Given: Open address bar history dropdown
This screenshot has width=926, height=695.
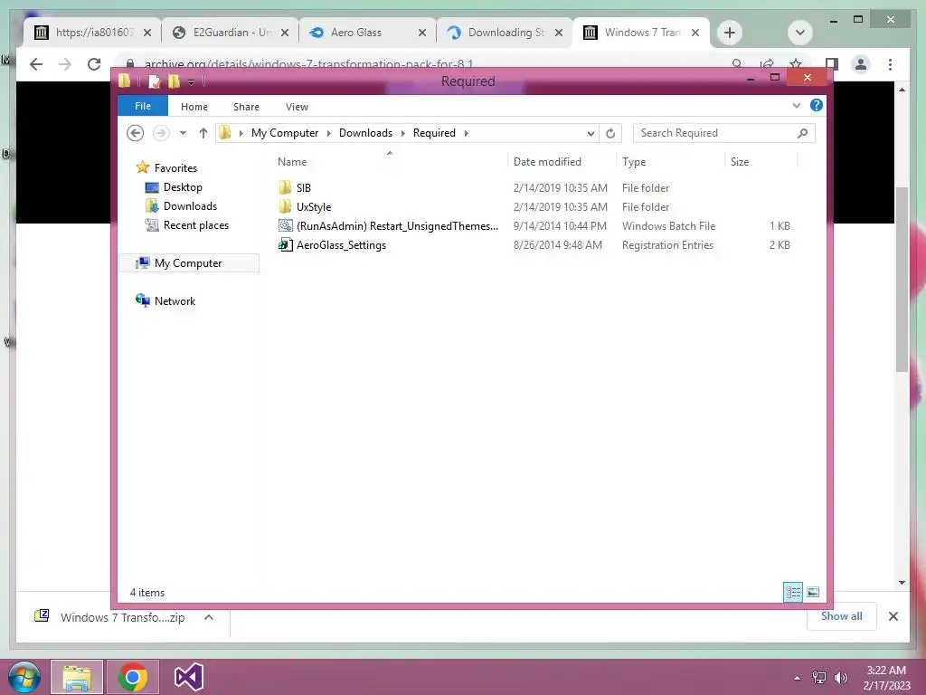Looking at the screenshot, I should pos(591,134).
